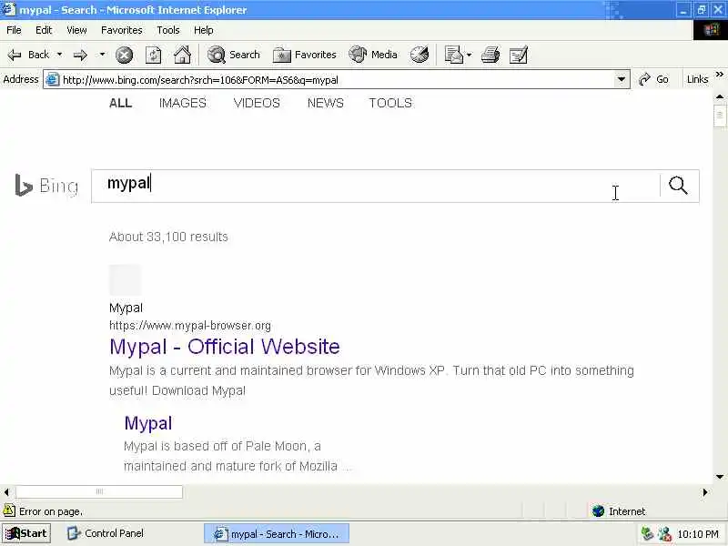The height and width of the screenshot is (546, 728).
Task: Open the Mypal - Official Website link
Action: [225, 347]
